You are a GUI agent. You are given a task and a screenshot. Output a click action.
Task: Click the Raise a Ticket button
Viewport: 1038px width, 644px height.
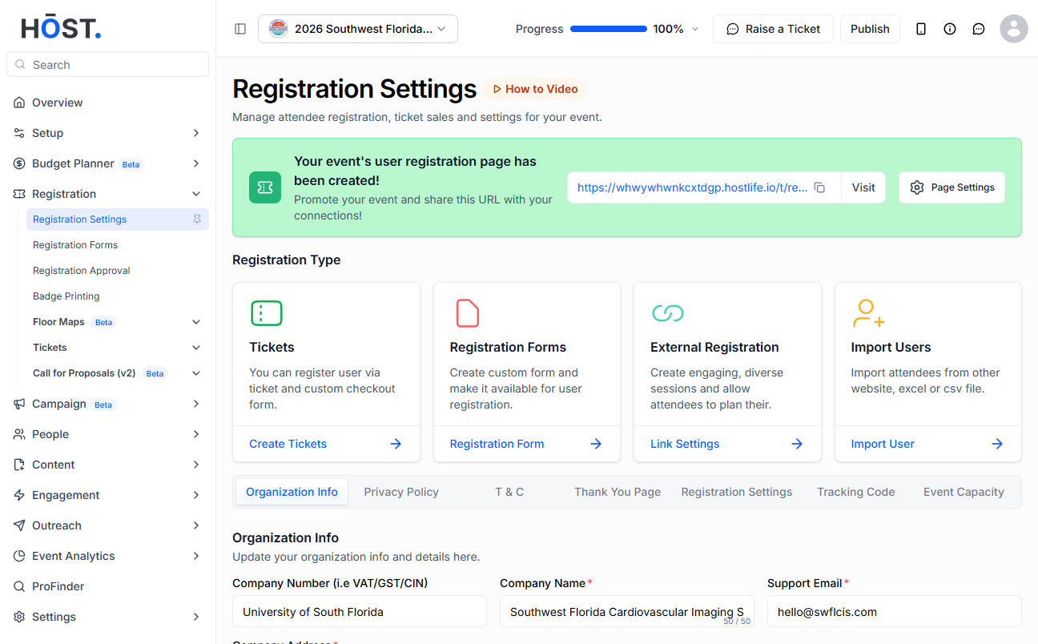[773, 29]
